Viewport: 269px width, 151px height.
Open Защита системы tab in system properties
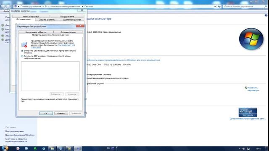[47, 20]
